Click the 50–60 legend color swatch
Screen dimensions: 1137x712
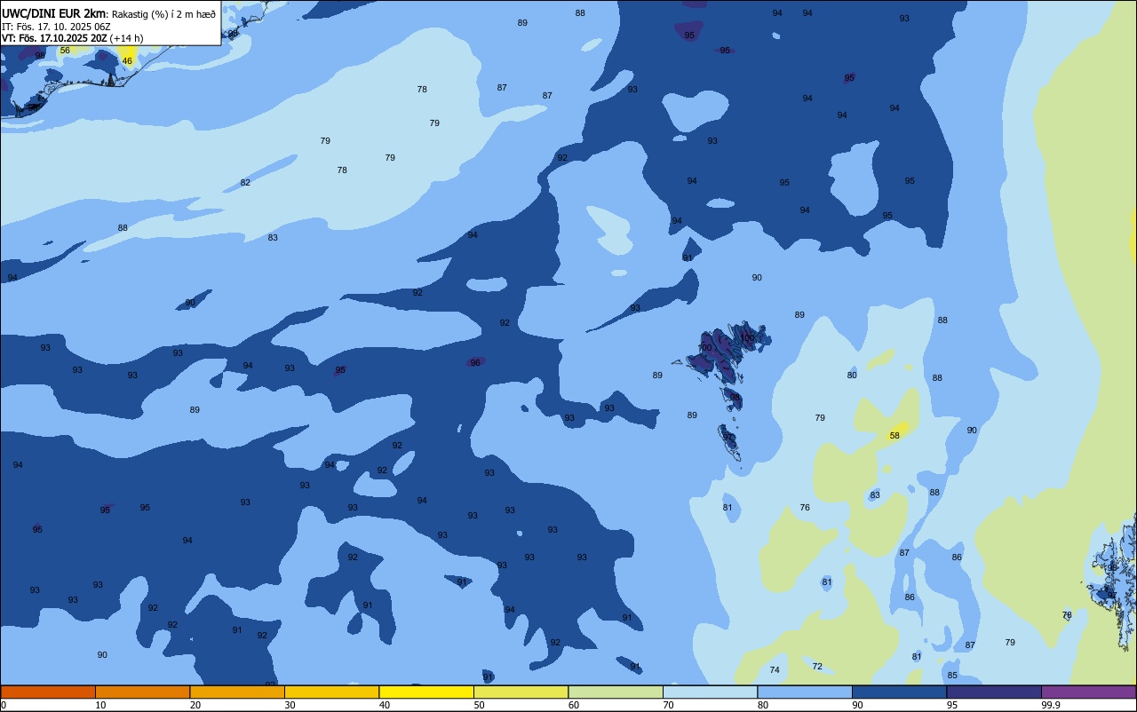point(521,692)
